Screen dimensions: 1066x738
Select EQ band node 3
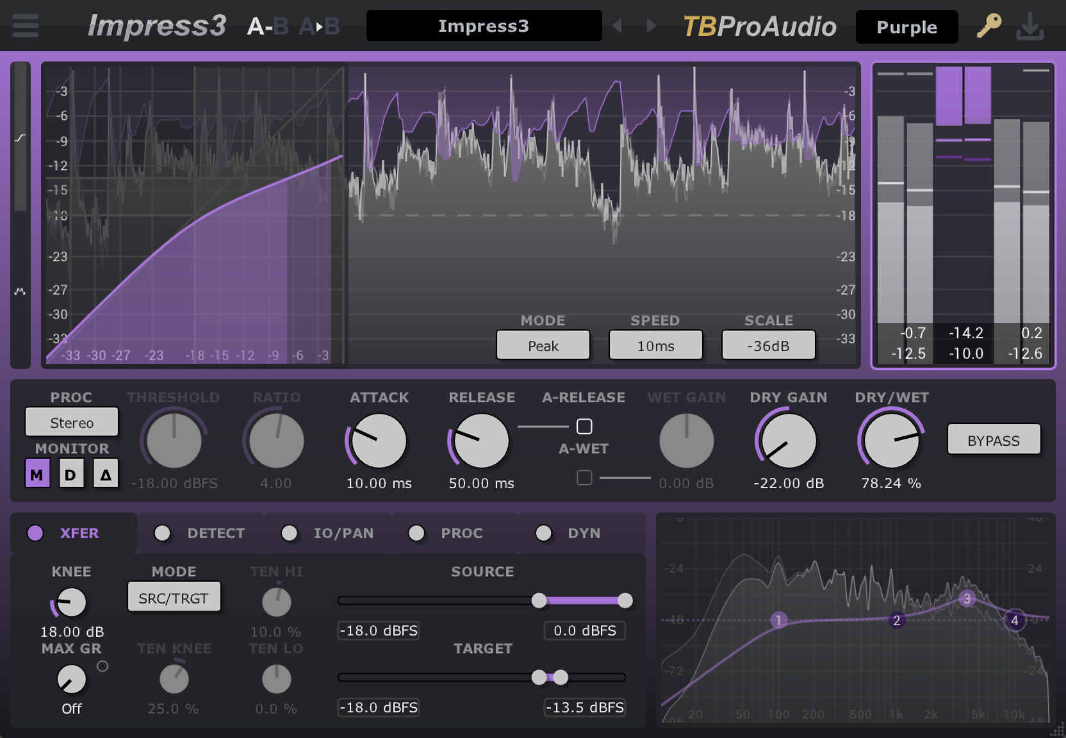pos(967,599)
